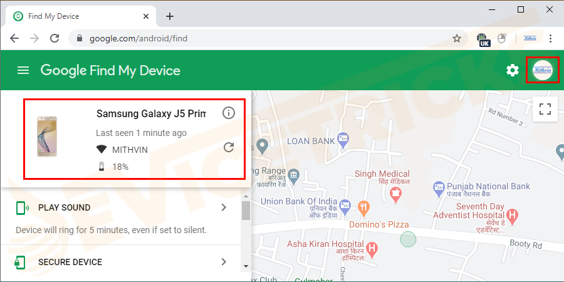
Task: Click the address bar URL
Action: coord(138,38)
